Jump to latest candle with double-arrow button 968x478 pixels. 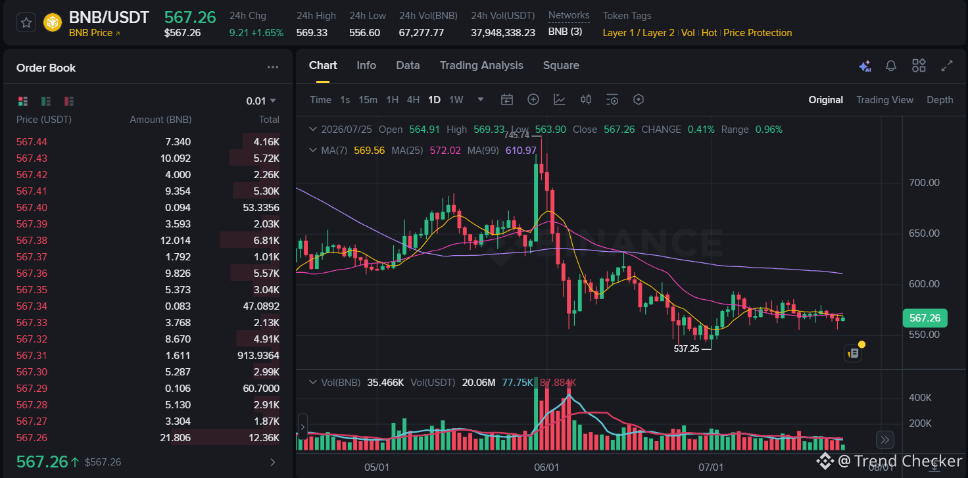[x=884, y=440]
